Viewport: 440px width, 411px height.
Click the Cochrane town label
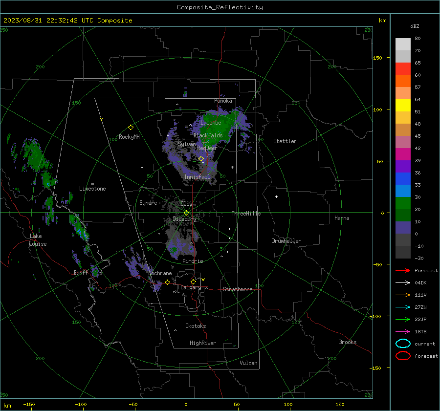160,273
